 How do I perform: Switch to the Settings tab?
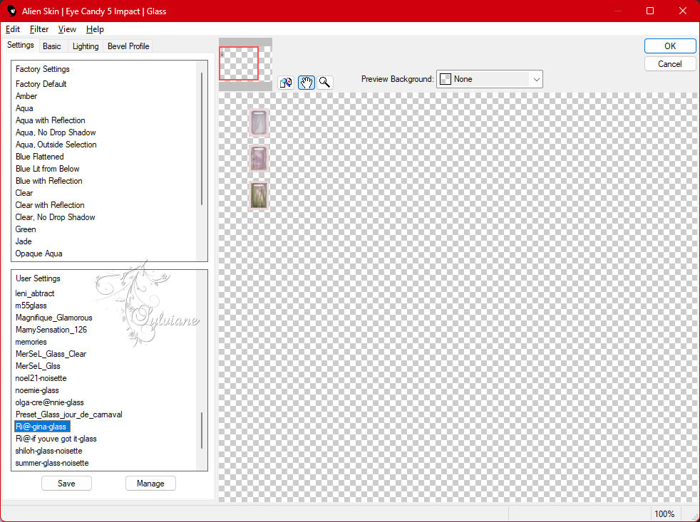click(x=21, y=45)
